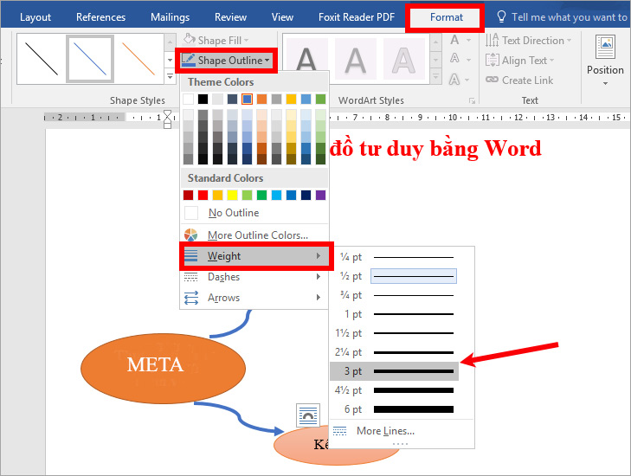Select the 3 pt line weight

(394, 371)
